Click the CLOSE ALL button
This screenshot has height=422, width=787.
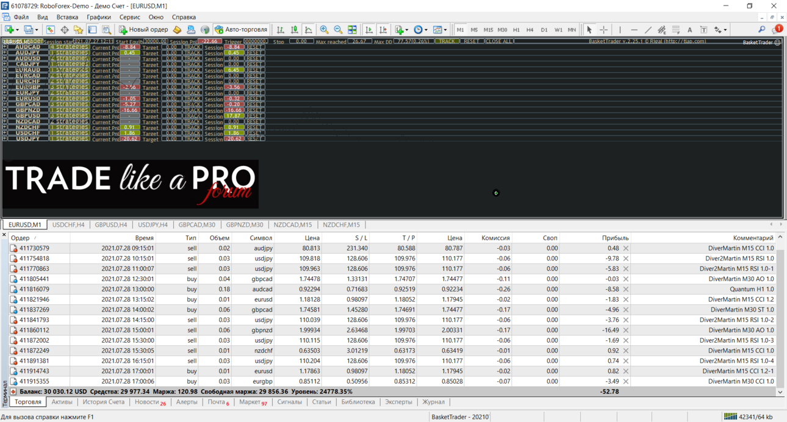(x=499, y=41)
